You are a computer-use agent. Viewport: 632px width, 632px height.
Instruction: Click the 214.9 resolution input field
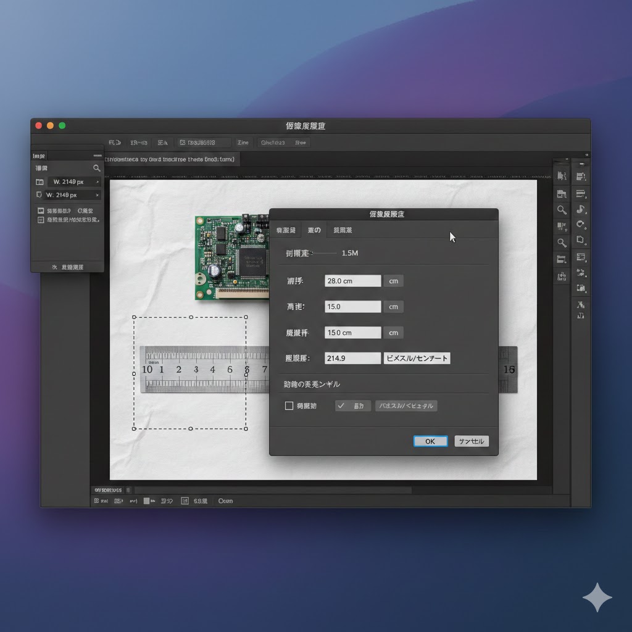click(352, 358)
